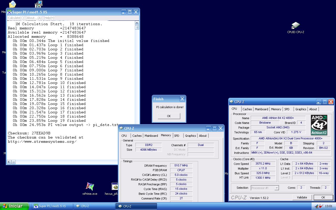Click the Validate button in CPU-Z
Viewport: 336px width, 210px height.
302,197
